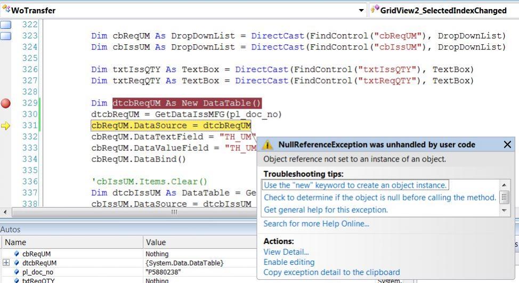Image resolution: width=519 pixels, height=283 pixels.
Task: Click the warning icon in the exception dialog
Action: pos(267,144)
